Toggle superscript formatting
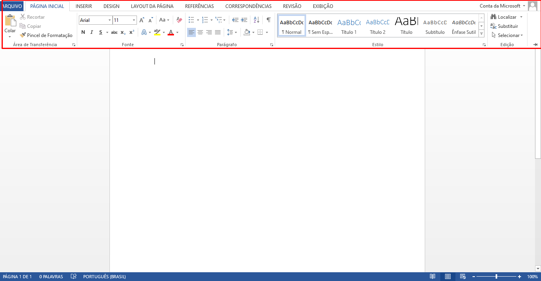 click(x=132, y=32)
